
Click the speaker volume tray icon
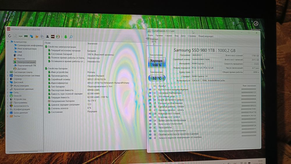245,163
